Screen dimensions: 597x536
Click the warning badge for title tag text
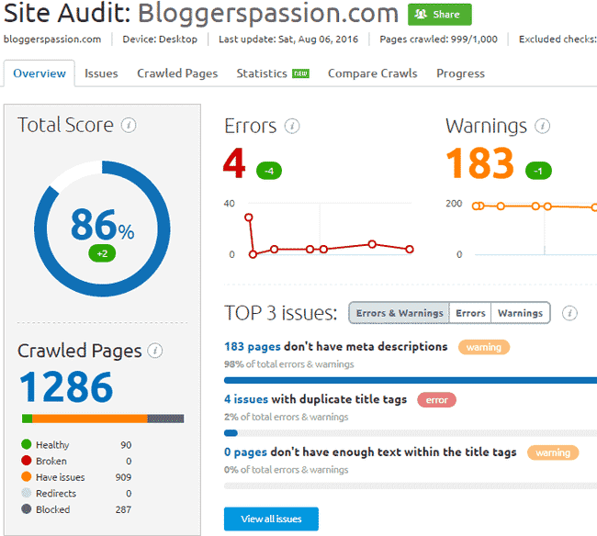(553, 452)
